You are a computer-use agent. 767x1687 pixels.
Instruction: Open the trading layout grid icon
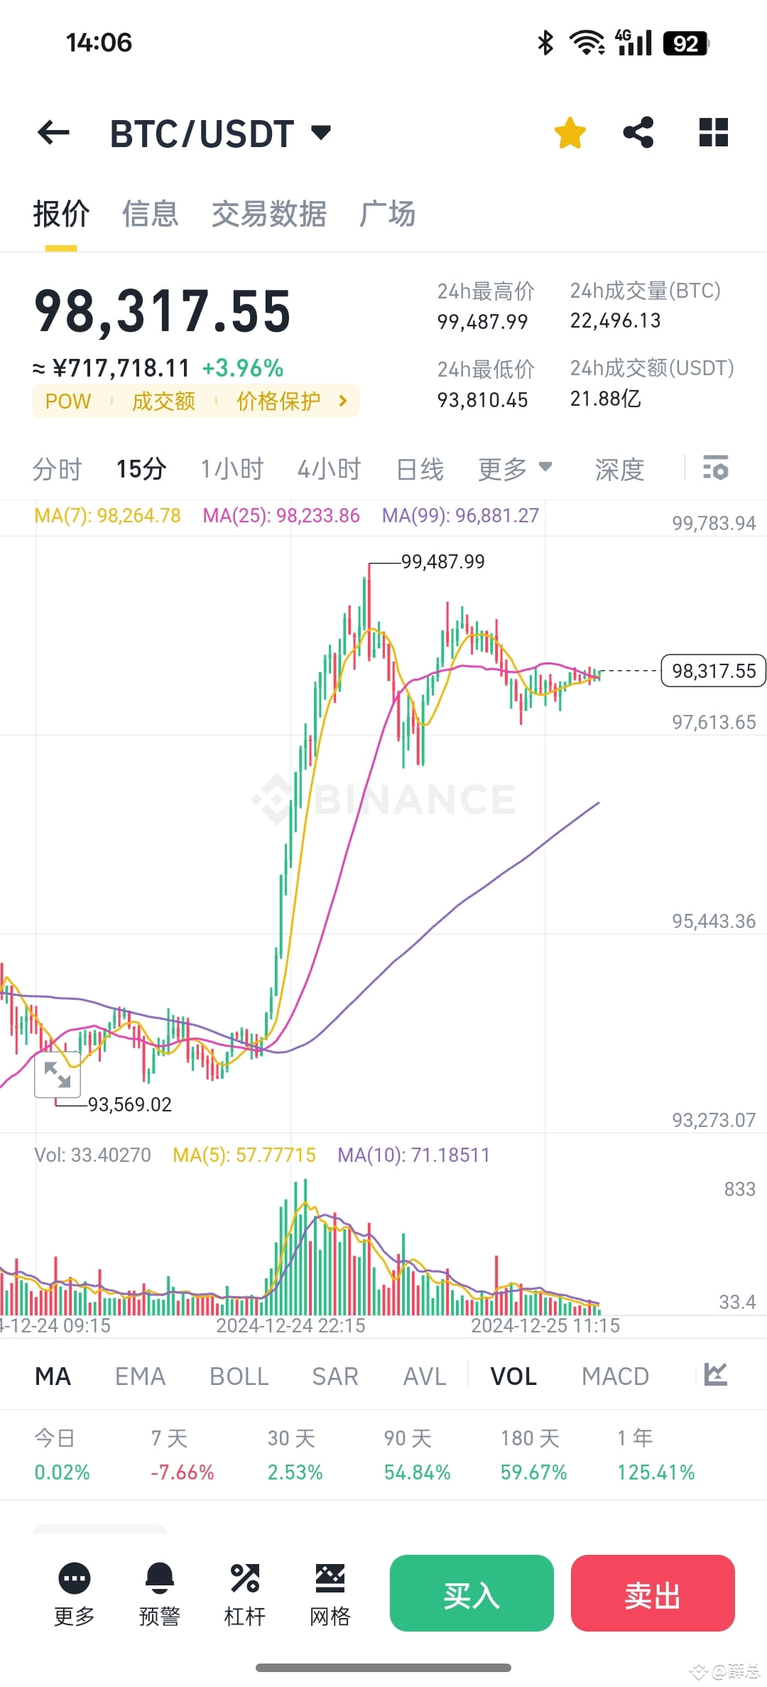[712, 132]
